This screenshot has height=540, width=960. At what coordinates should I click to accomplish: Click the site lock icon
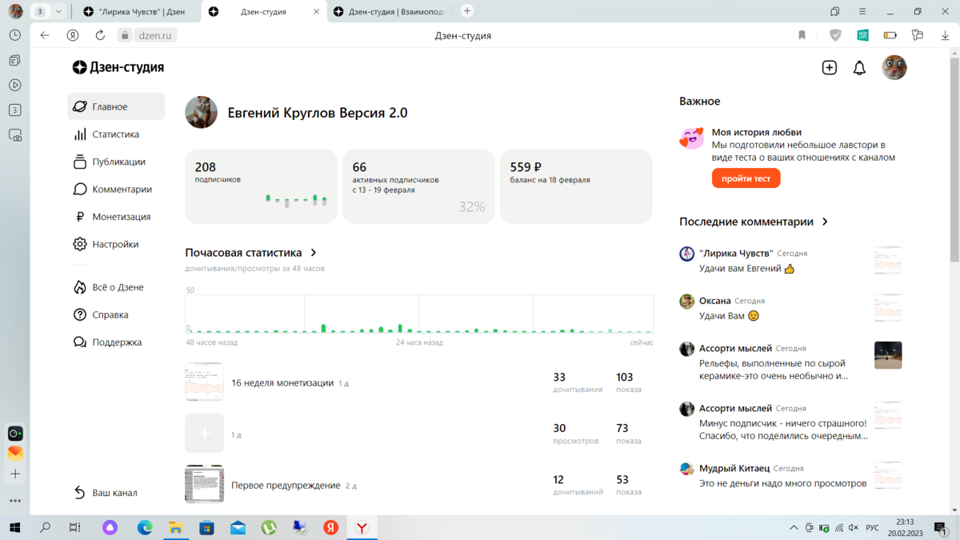click(x=125, y=35)
